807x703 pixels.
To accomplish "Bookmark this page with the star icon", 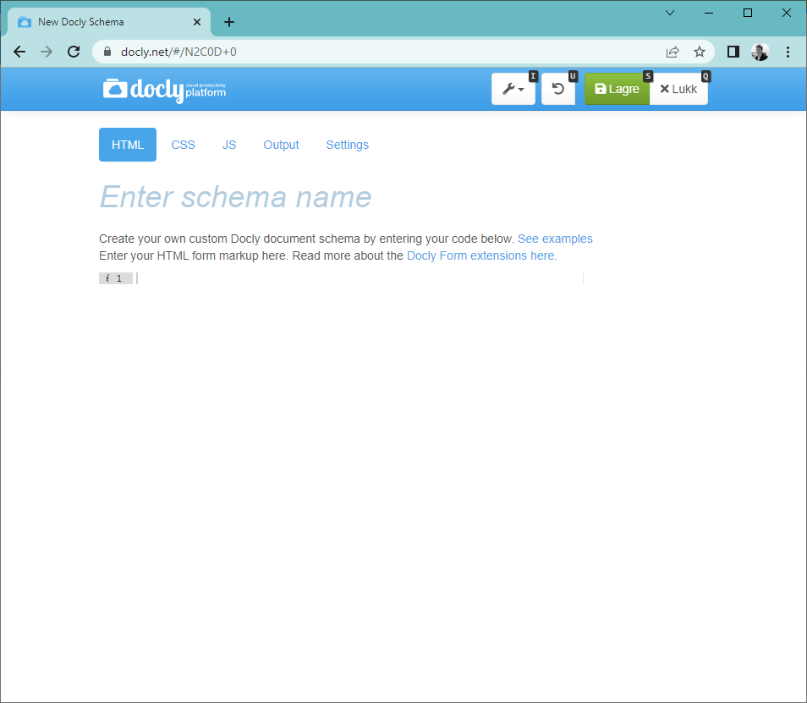I will pyautogui.click(x=700, y=52).
